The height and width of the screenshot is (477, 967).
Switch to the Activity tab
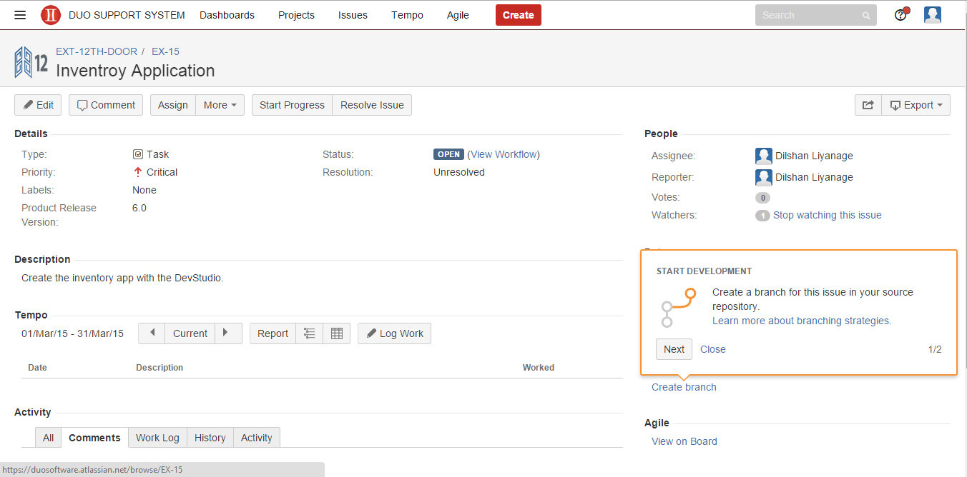257,438
